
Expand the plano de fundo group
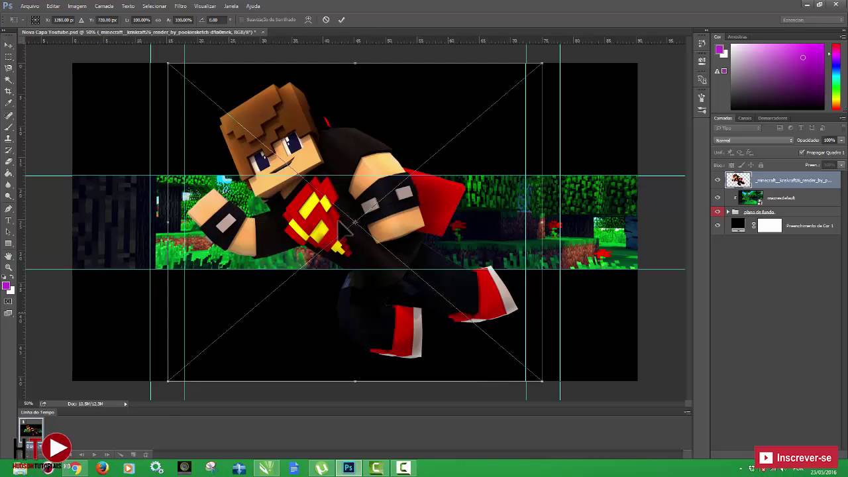(x=727, y=211)
